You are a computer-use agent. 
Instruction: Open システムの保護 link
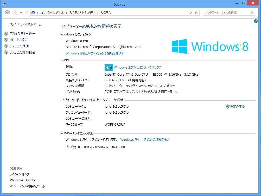tap(19, 46)
